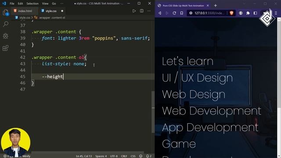
Task: Change language mode via CSS status item
Action: click(133, 156)
